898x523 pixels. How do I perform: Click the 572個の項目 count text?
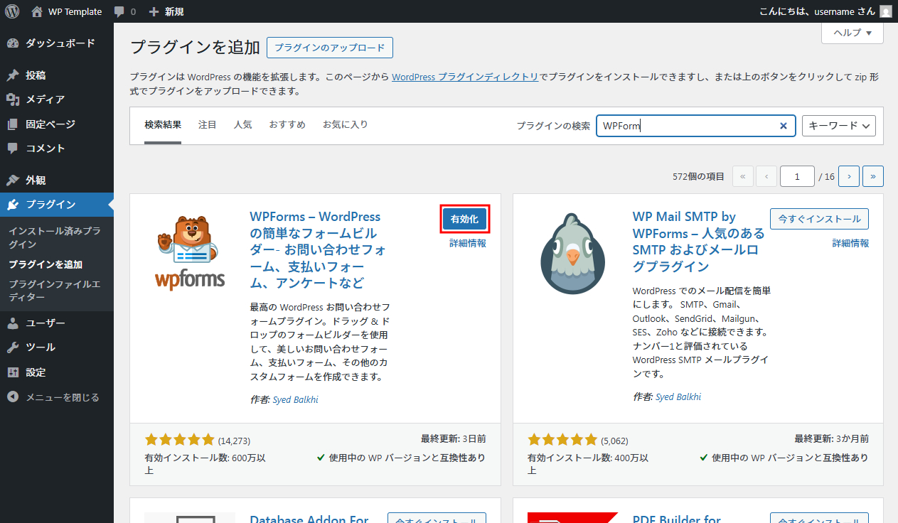coord(698,176)
